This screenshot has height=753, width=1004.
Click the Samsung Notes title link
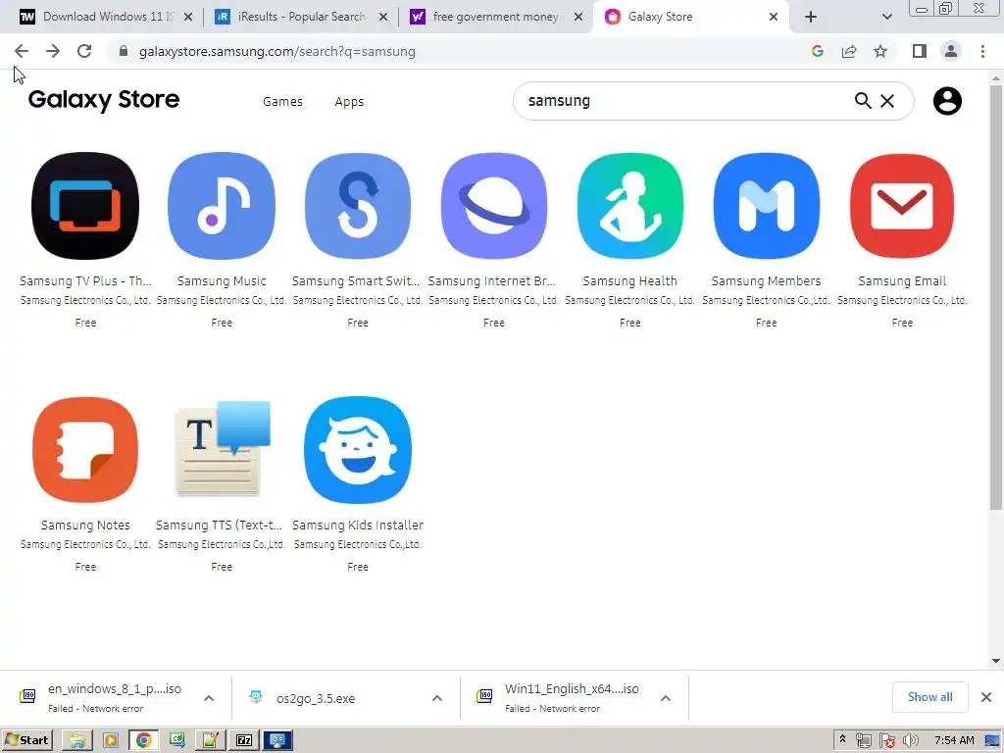tap(85, 526)
